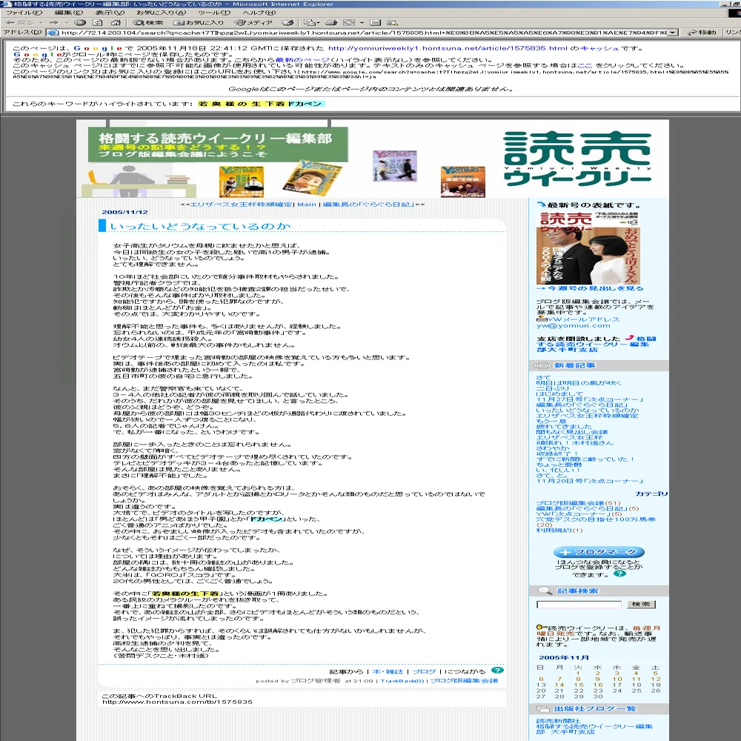Click the Edit page icon in the toolbar
This screenshot has height=741, width=741.
pos(349,22)
